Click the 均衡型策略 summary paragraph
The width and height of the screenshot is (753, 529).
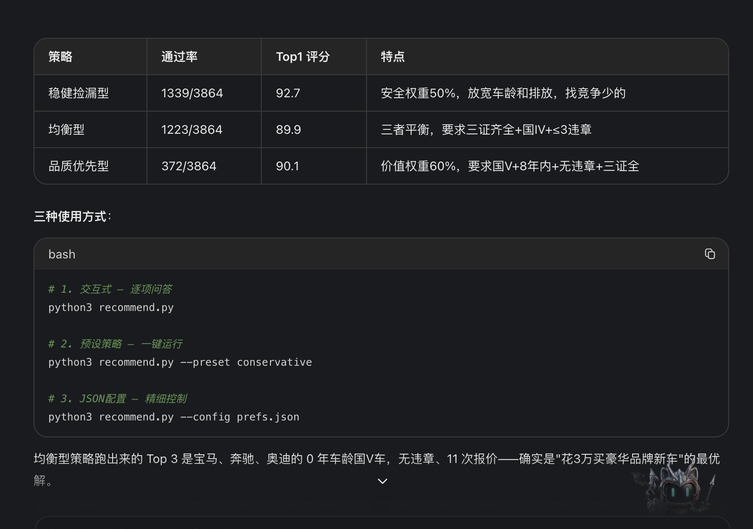(377, 469)
